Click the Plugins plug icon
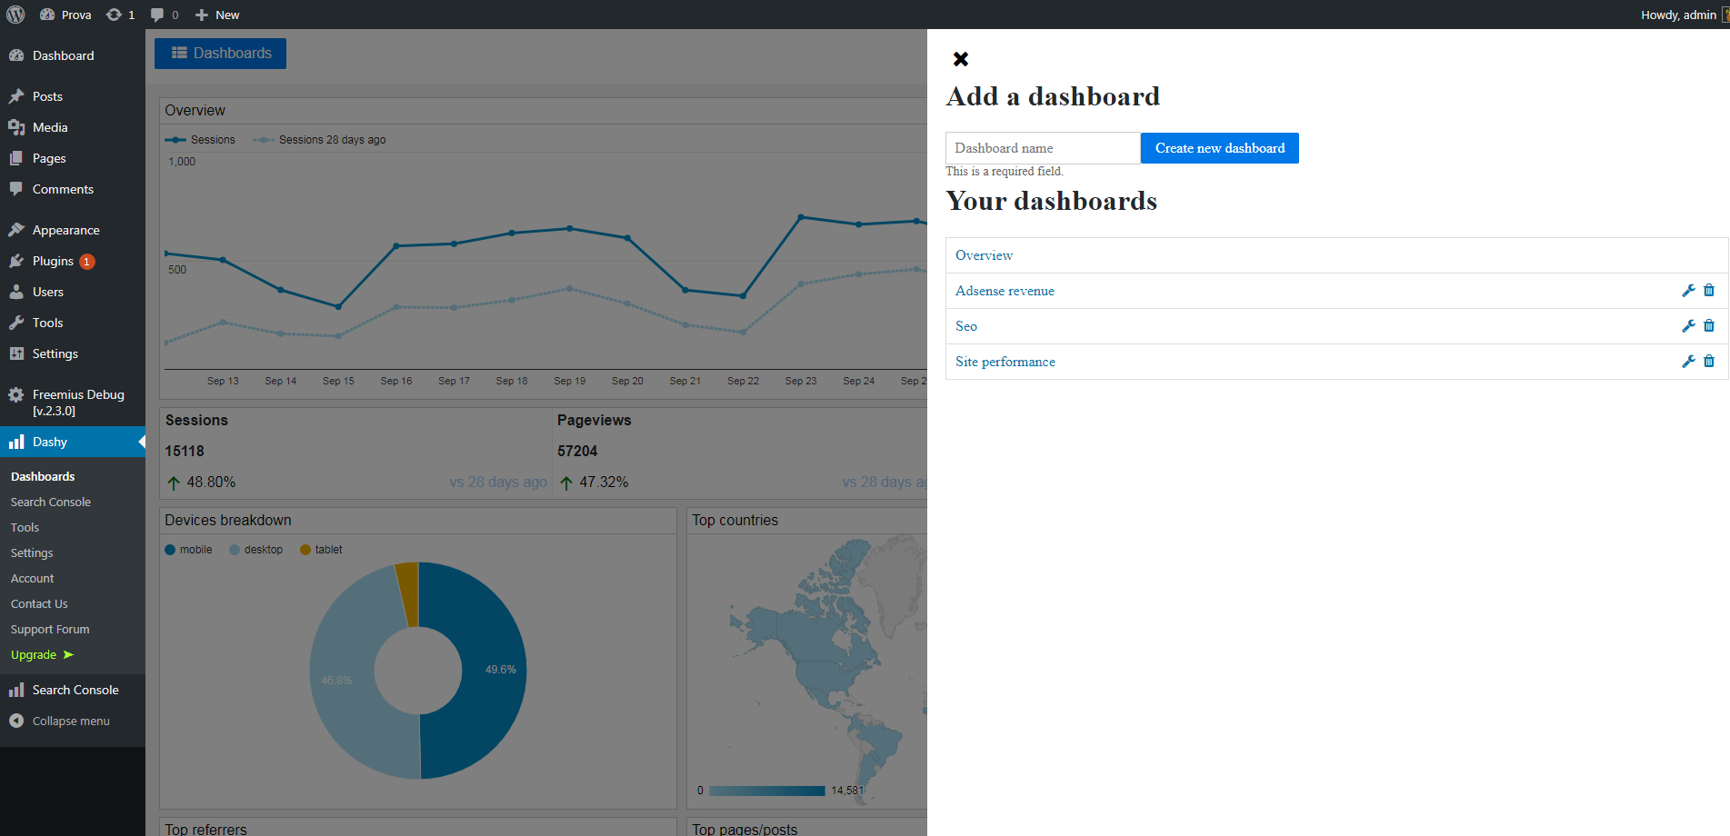 tap(16, 261)
